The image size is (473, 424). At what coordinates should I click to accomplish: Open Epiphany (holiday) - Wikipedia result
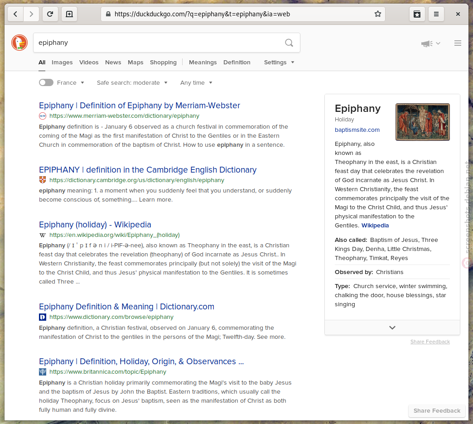pyautogui.click(x=95, y=225)
